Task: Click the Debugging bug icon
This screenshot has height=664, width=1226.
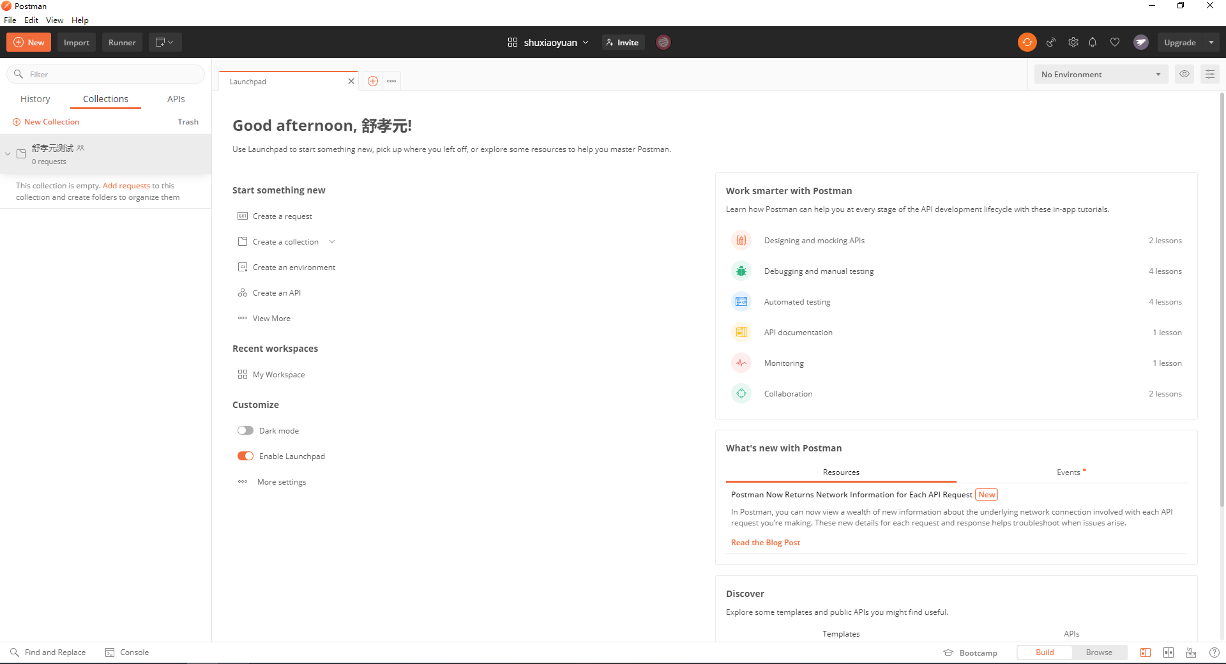Action: pos(741,271)
